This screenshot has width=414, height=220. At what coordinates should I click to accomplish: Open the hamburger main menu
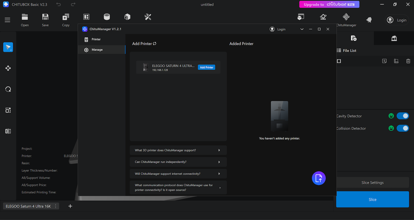[8, 20]
